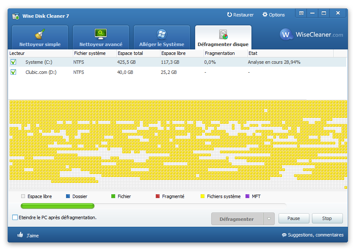Click the broom icon for Nettoyeur simple
Screen dimensions: 356x250
[x=40, y=34]
